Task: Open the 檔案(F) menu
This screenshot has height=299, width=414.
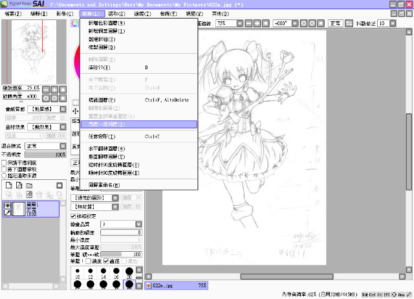Action: (13, 14)
